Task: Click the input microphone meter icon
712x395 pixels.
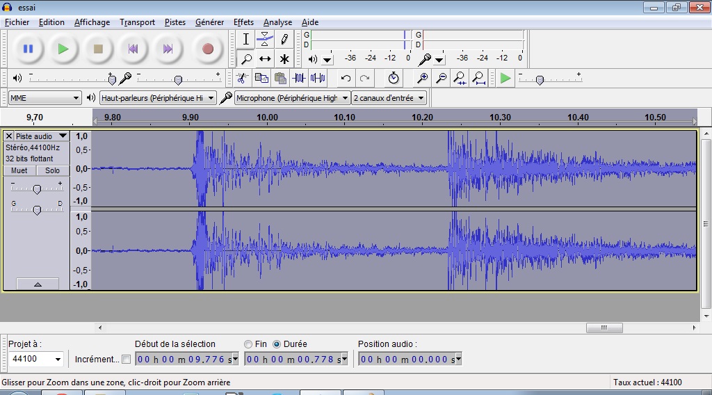Action: [x=425, y=59]
